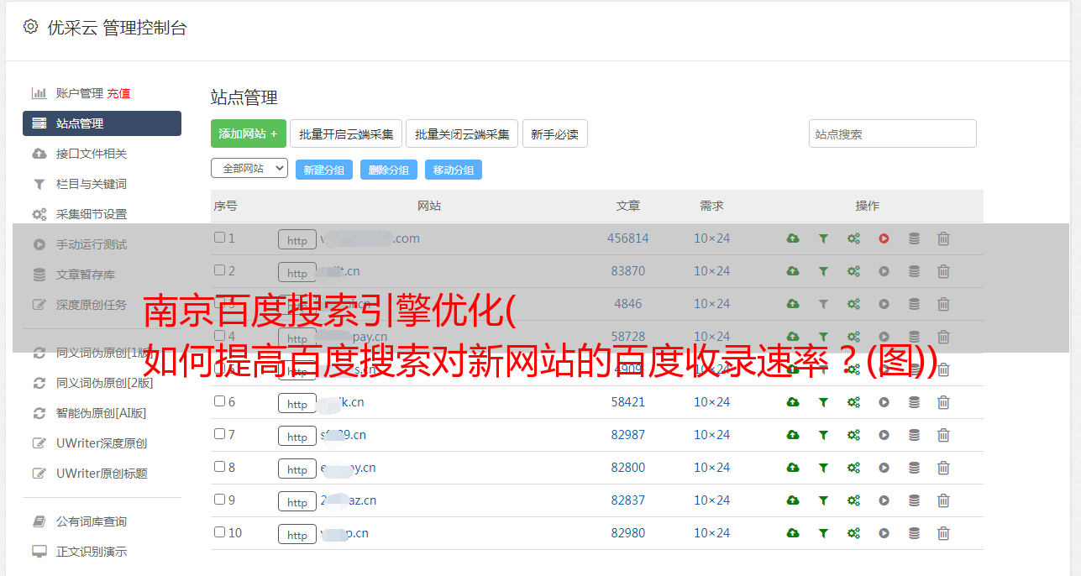Open UWriter原创标题 in the sidebar
The image size is (1081, 576).
pyautogui.click(x=102, y=474)
